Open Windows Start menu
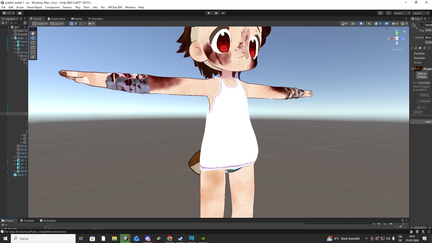 point(5,239)
